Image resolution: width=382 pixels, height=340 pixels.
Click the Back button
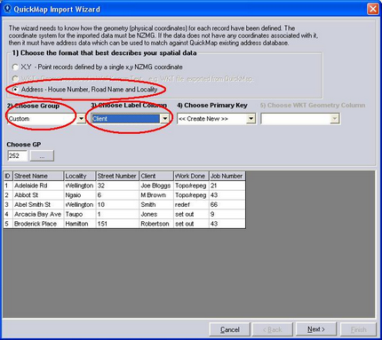click(273, 329)
